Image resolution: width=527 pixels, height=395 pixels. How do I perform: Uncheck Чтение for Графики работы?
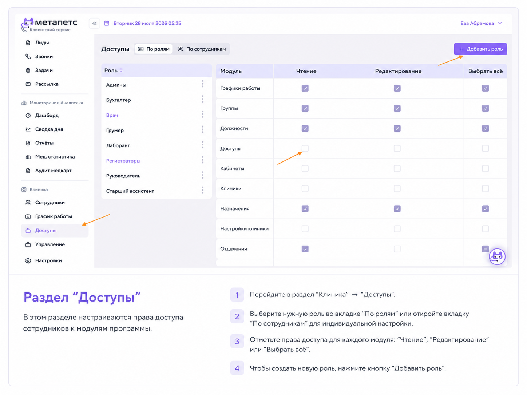click(x=305, y=88)
